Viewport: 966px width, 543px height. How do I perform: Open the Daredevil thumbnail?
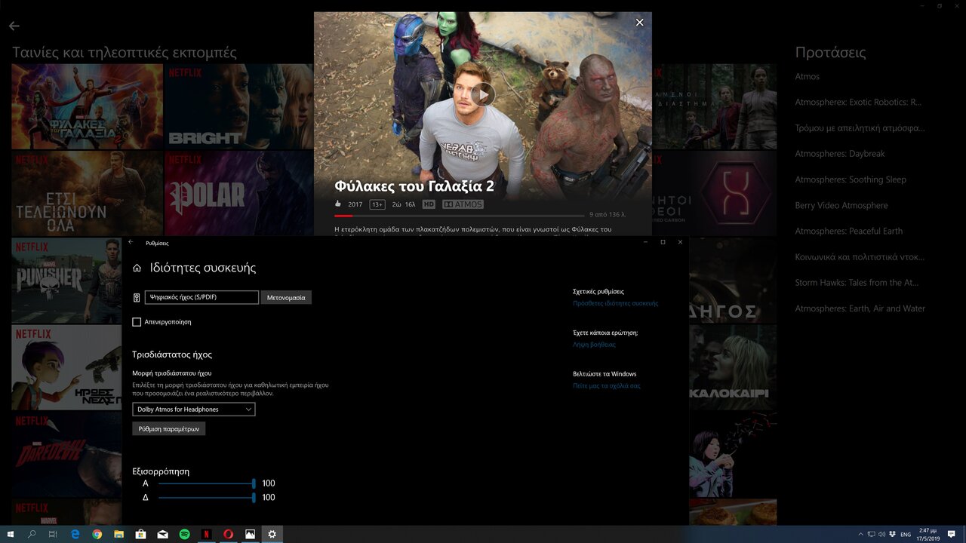[x=66, y=454]
